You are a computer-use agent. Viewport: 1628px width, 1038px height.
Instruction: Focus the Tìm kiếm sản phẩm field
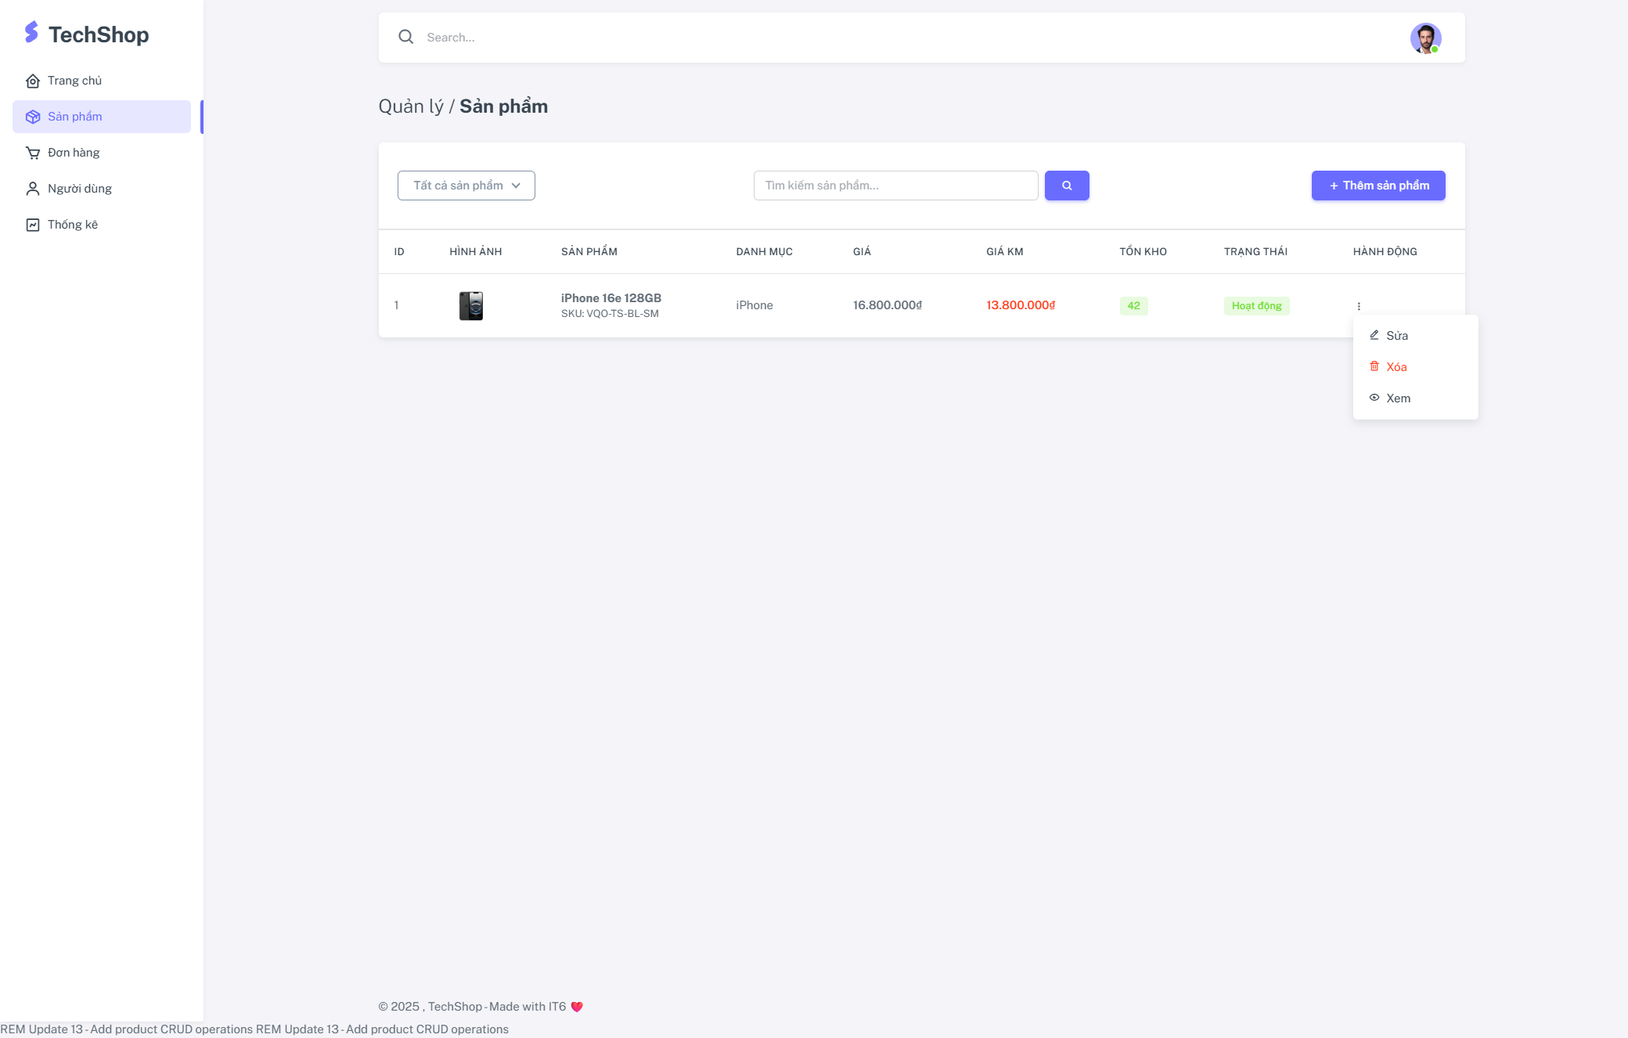click(x=895, y=186)
